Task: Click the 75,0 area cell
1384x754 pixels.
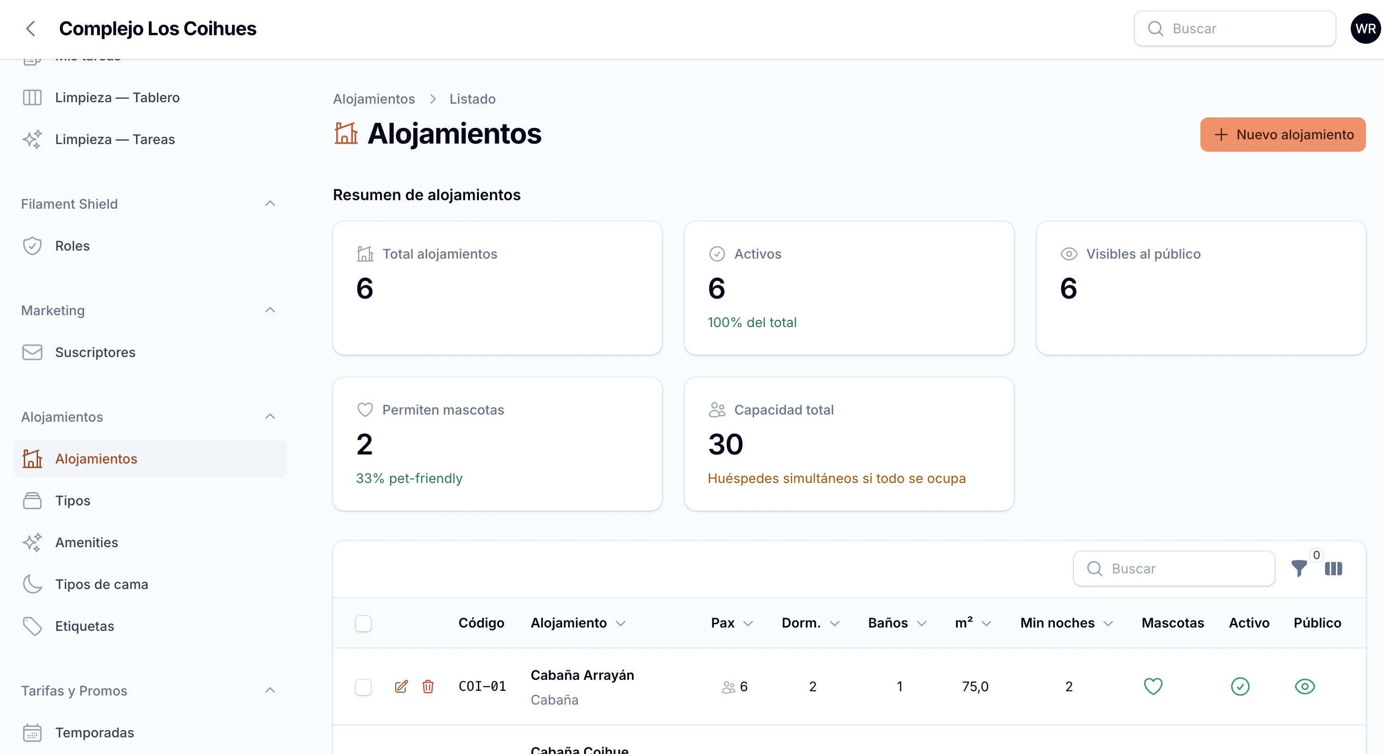Action: (x=975, y=686)
